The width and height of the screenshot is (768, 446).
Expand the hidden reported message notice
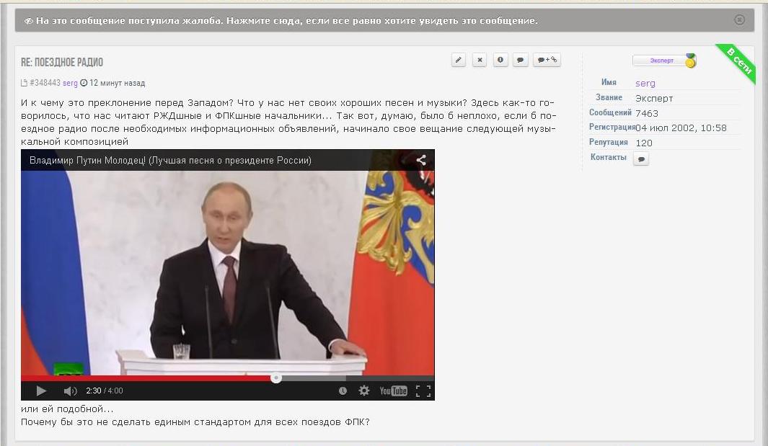click(x=281, y=20)
